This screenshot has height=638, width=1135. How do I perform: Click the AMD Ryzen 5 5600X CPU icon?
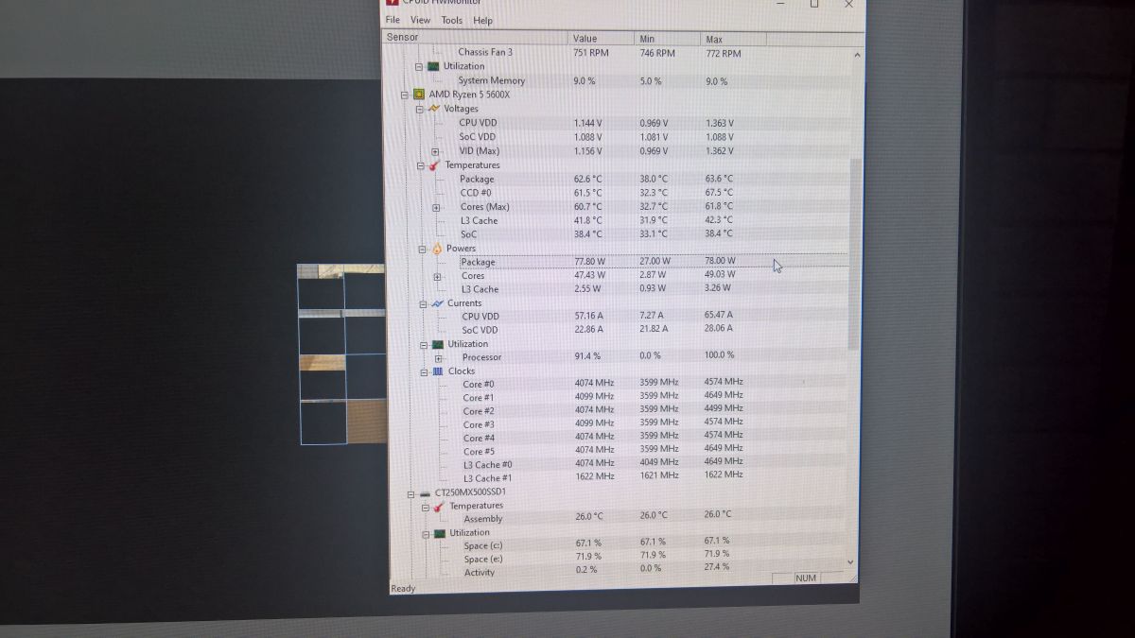tap(418, 95)
